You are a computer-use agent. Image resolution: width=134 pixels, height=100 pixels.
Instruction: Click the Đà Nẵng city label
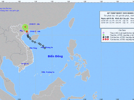click(33, 48)
